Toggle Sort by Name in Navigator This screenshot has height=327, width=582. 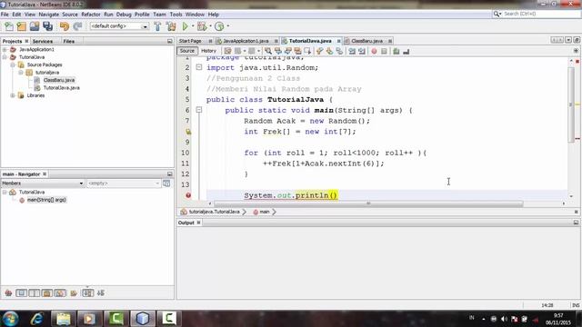[x=88, y=292]
